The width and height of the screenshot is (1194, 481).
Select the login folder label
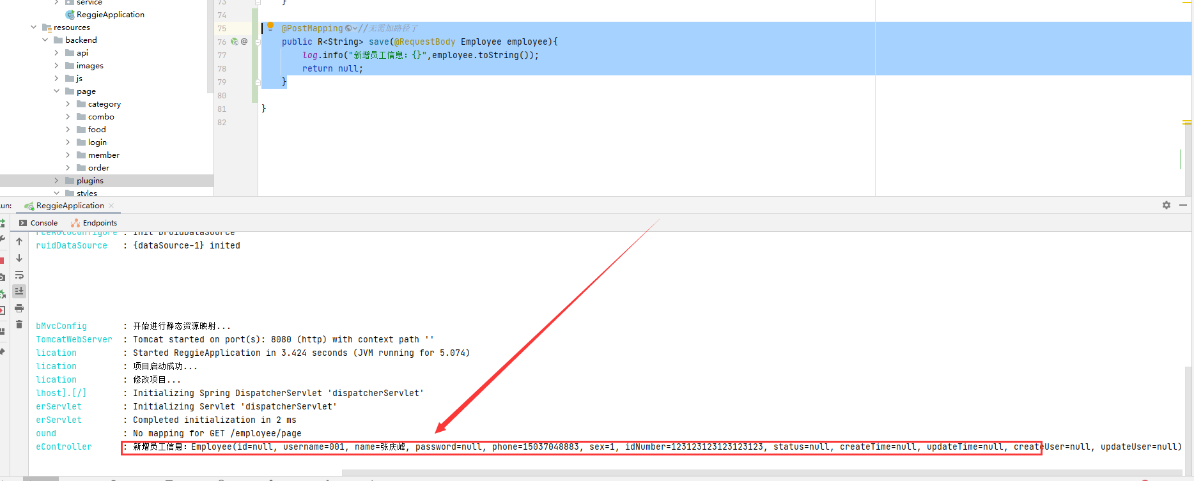[97, 142]
